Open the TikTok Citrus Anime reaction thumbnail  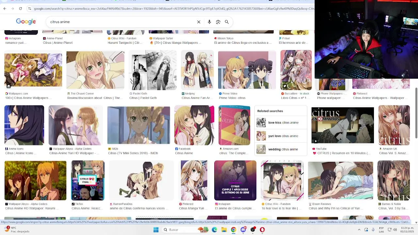tap(88, 180)
